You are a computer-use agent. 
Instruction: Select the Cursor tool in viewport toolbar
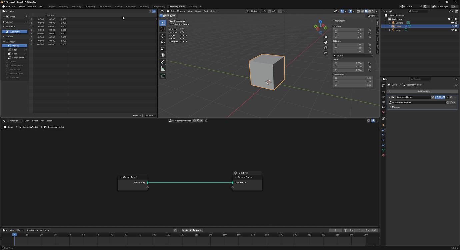[x=163, y=29]
